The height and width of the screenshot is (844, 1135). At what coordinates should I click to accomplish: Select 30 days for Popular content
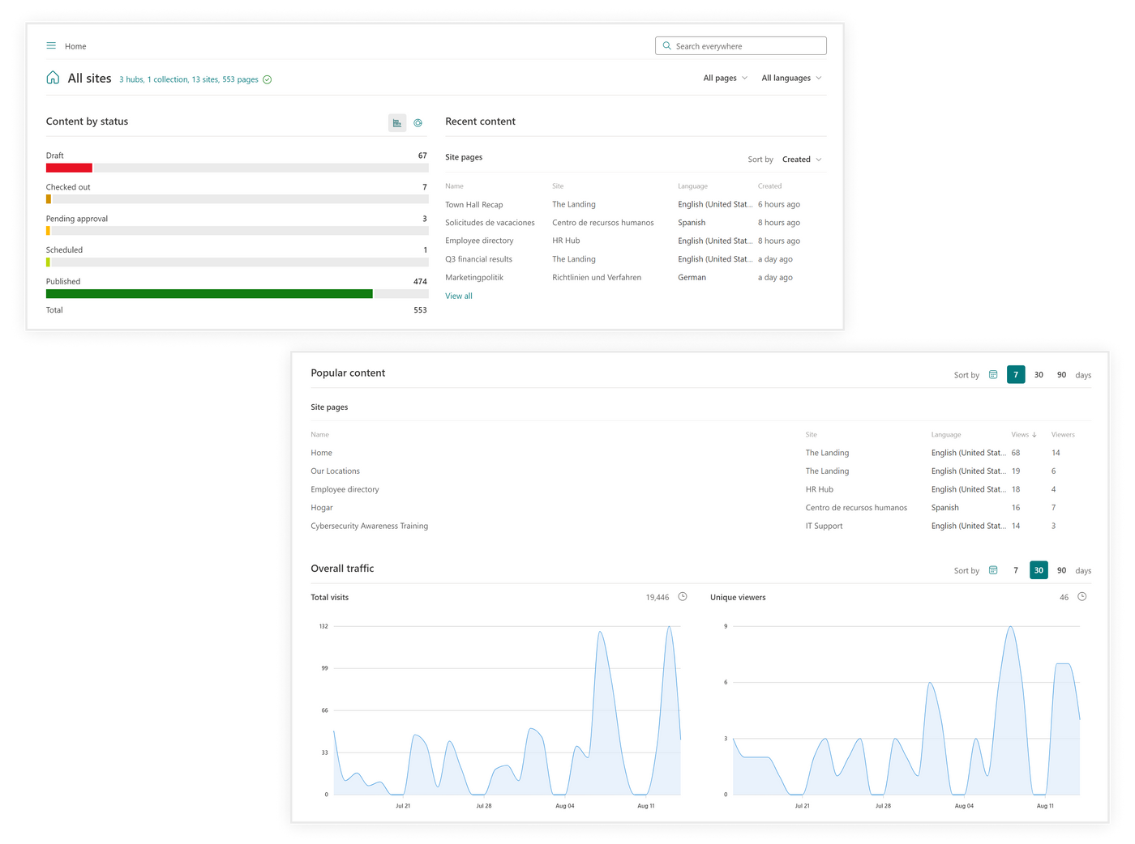1039,375
